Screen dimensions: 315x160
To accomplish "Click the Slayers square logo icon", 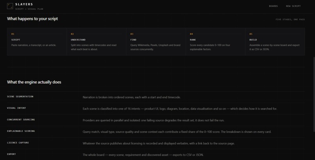I will (10, 6).
